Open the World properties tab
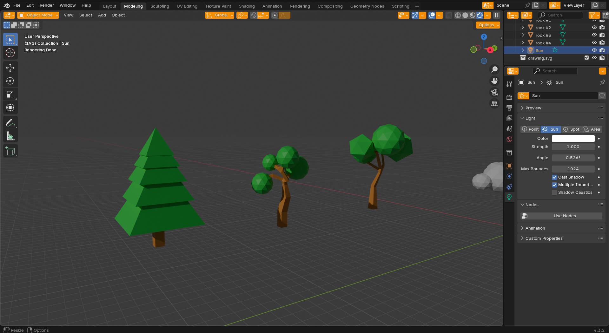Image resolution: width=609 pixels, height=333 pixels. pos(509,139)
